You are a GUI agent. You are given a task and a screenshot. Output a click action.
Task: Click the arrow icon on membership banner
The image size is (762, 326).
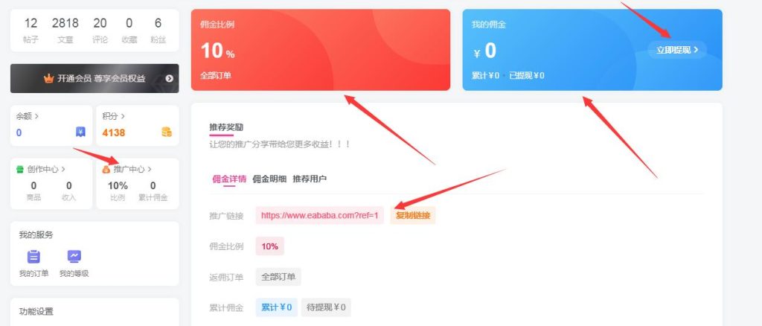(x=170, y=78)
